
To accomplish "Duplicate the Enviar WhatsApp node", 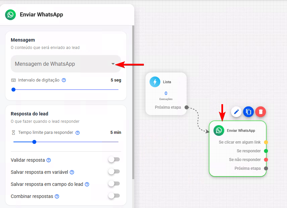I will pos(248,112).
